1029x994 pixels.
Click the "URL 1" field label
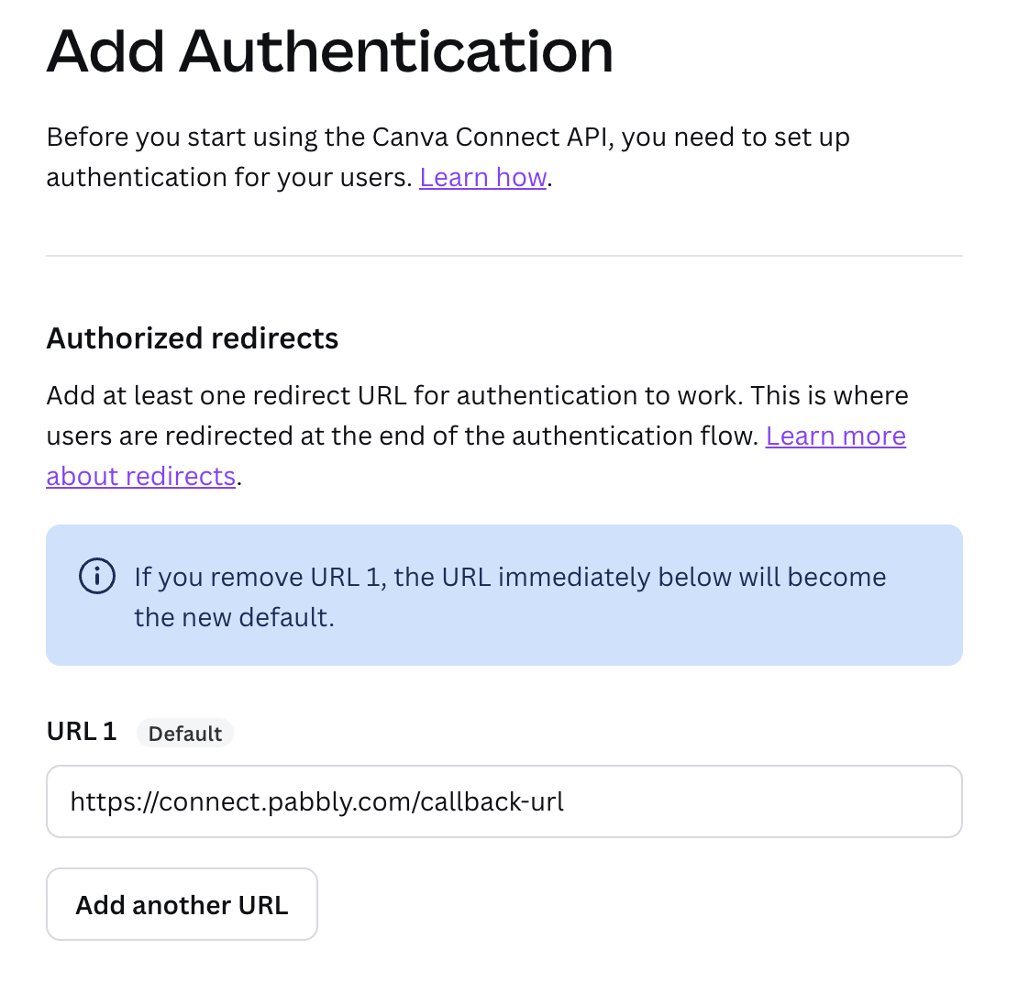82,732
